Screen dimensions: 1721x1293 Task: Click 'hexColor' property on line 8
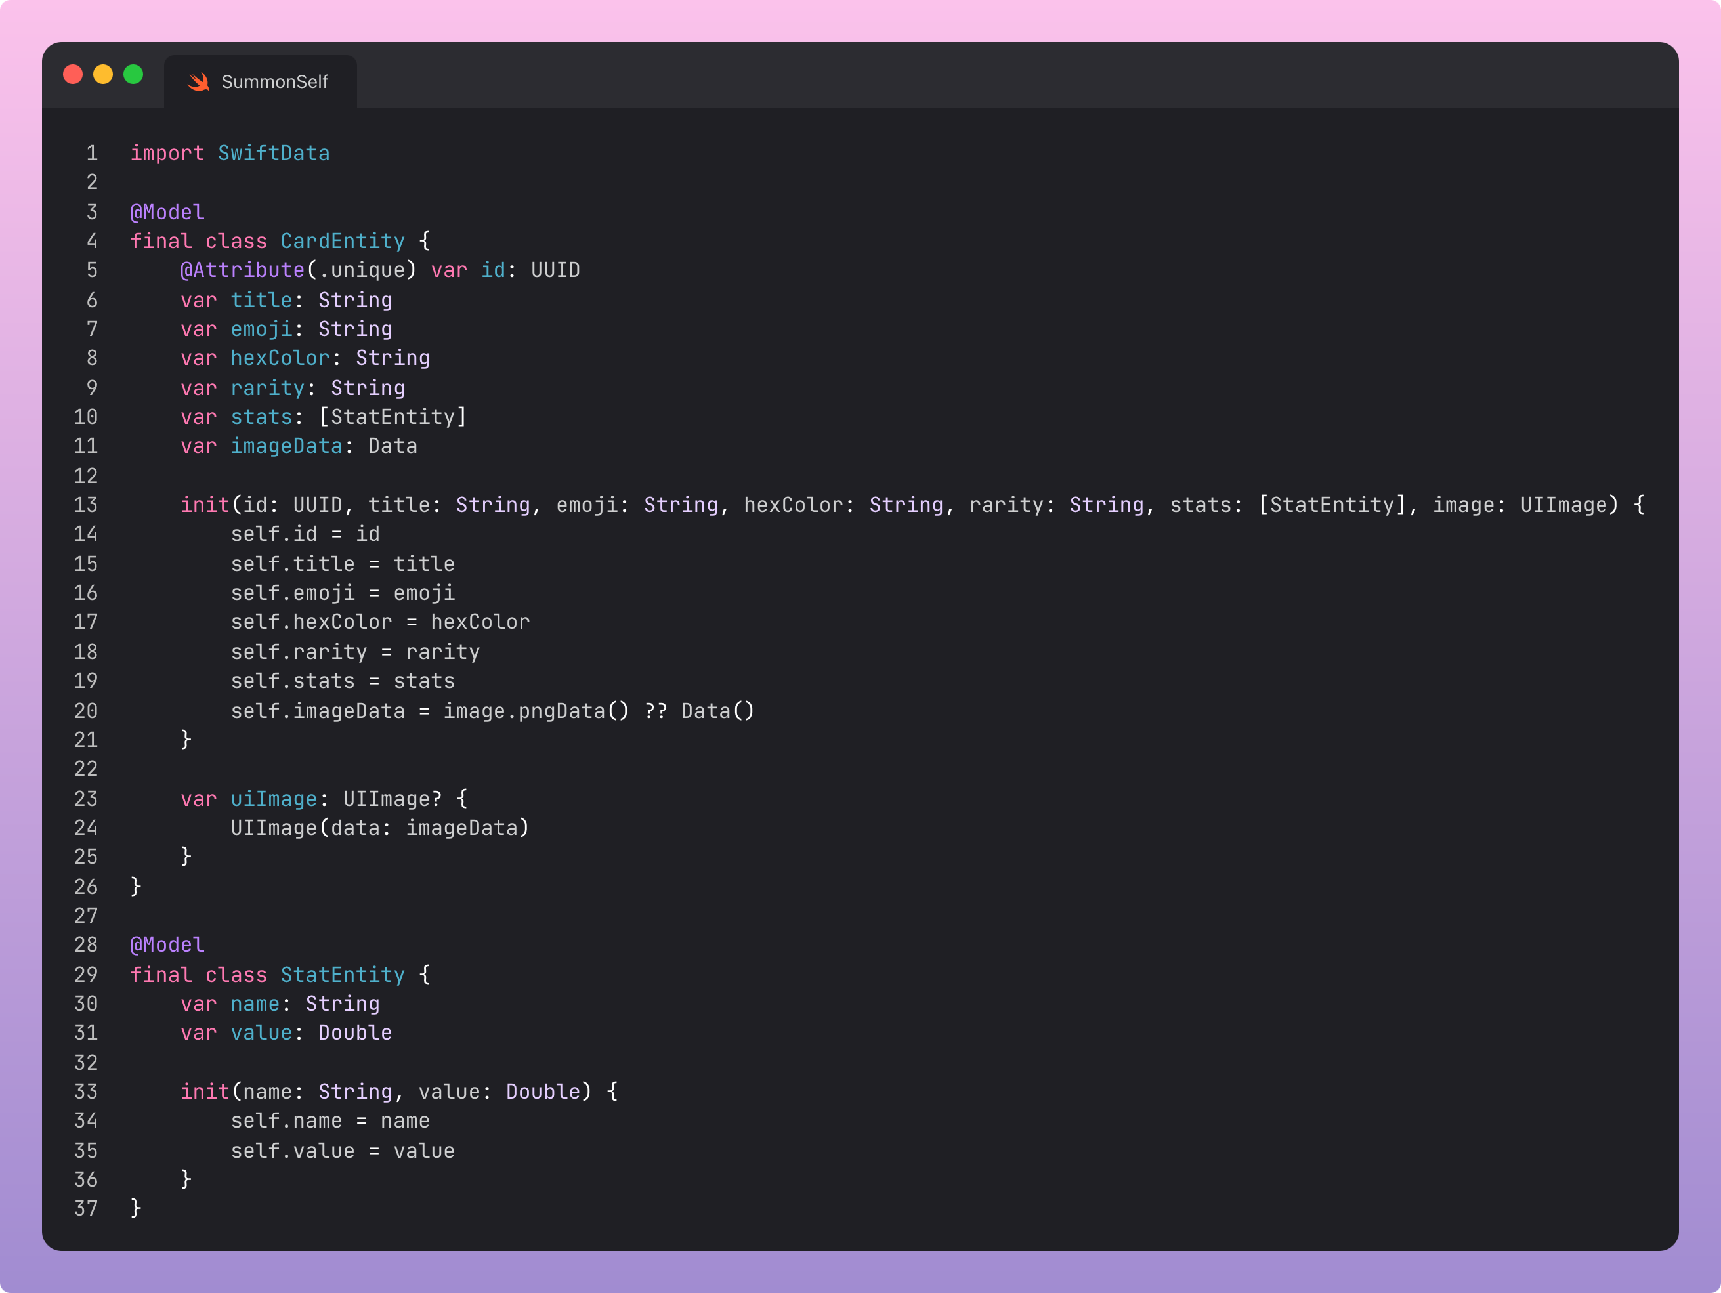[x=280, y=358]
